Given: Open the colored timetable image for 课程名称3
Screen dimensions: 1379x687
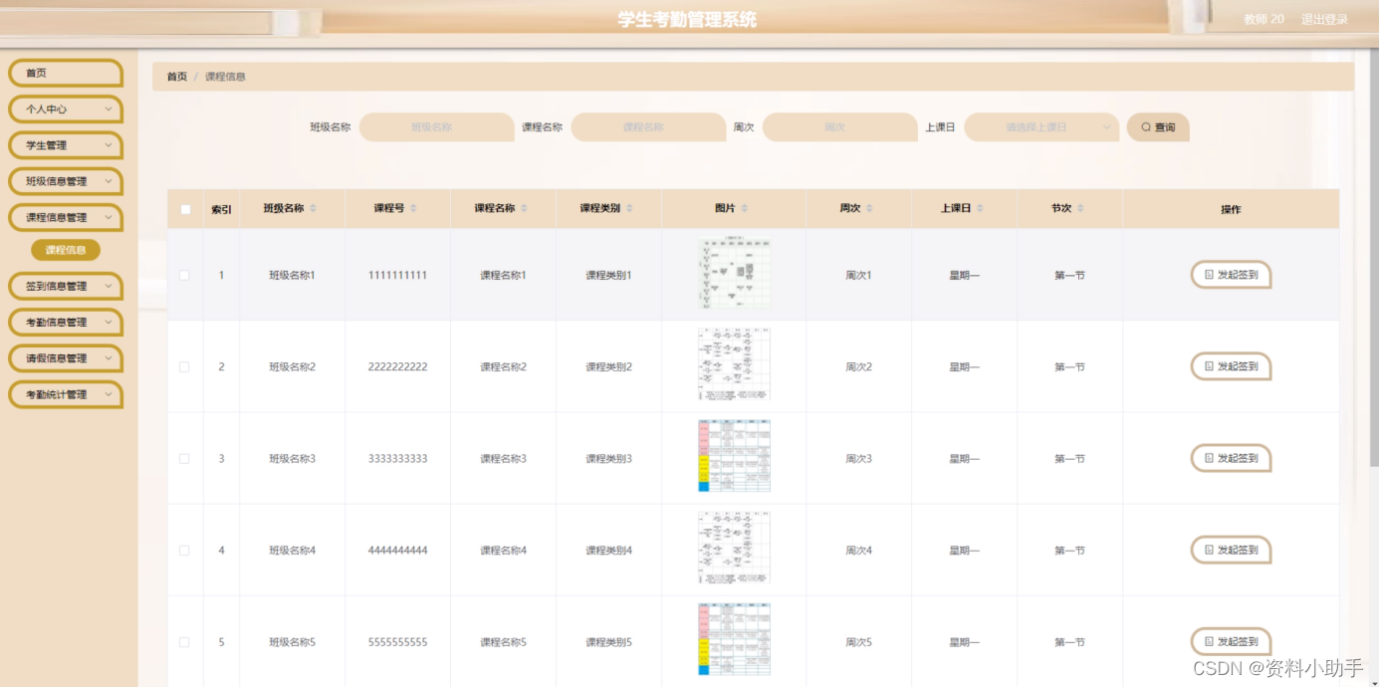Looking at the screenshot, I should (x=734, y=457).
